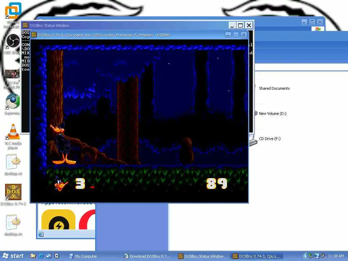Viewport: 348px width, 261px height.
Task: Click the timer value 89 in game
Action: click(x=216, y=184)
